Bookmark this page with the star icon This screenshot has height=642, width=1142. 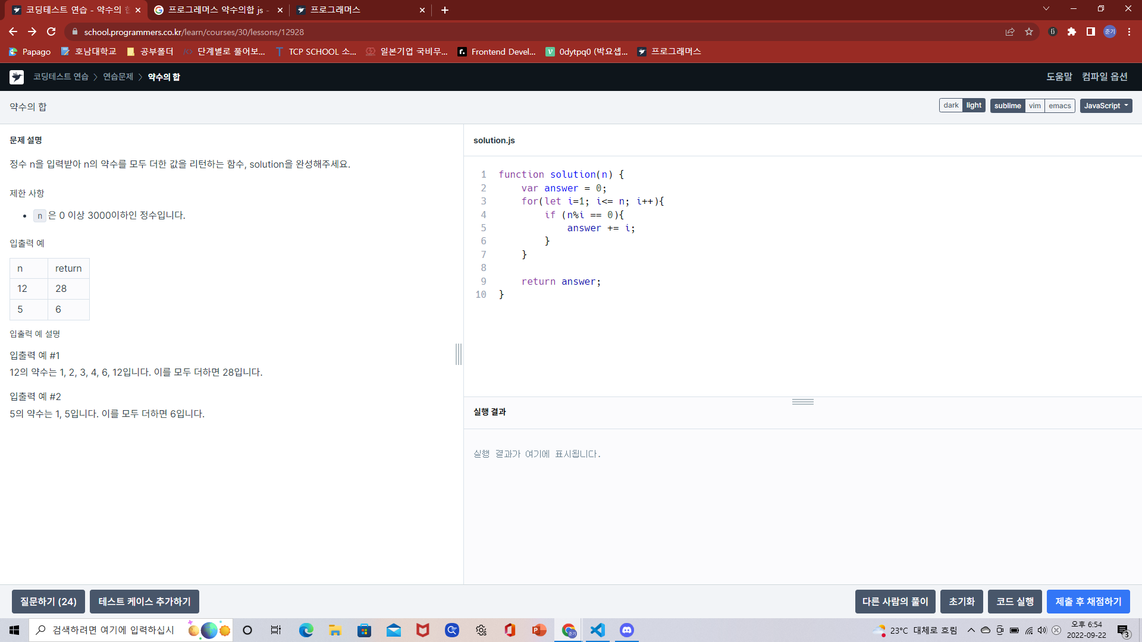pos(1029,32)
